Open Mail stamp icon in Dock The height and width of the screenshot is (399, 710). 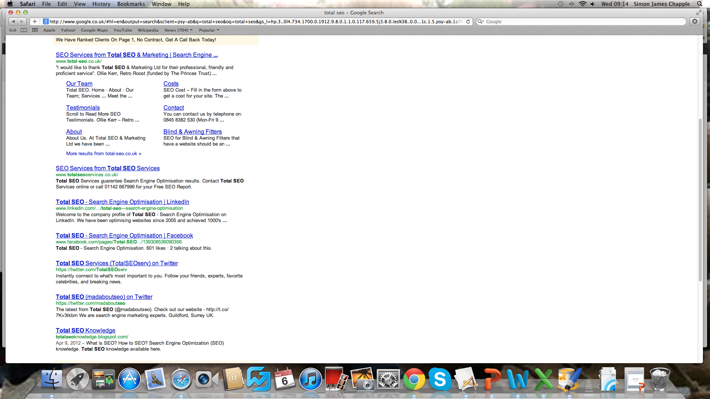coord(155,379)
